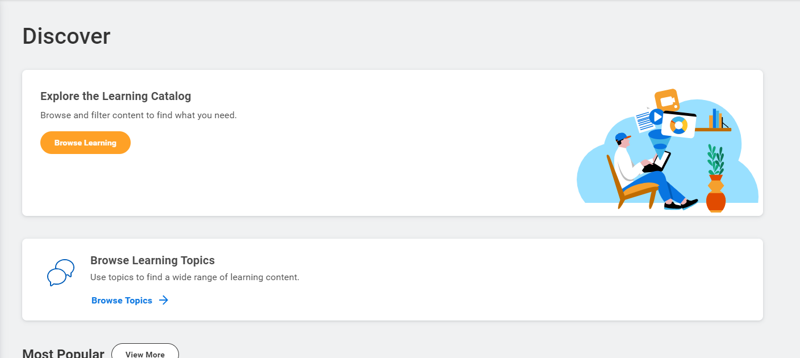The height and width of the screenshot is (358, 800).
Task: Click the 'Use topics to find' description text
Action: coord(195,277)
